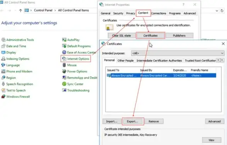
Task: Click the Clear SSL state button
Action: click(x=122, y=36)
